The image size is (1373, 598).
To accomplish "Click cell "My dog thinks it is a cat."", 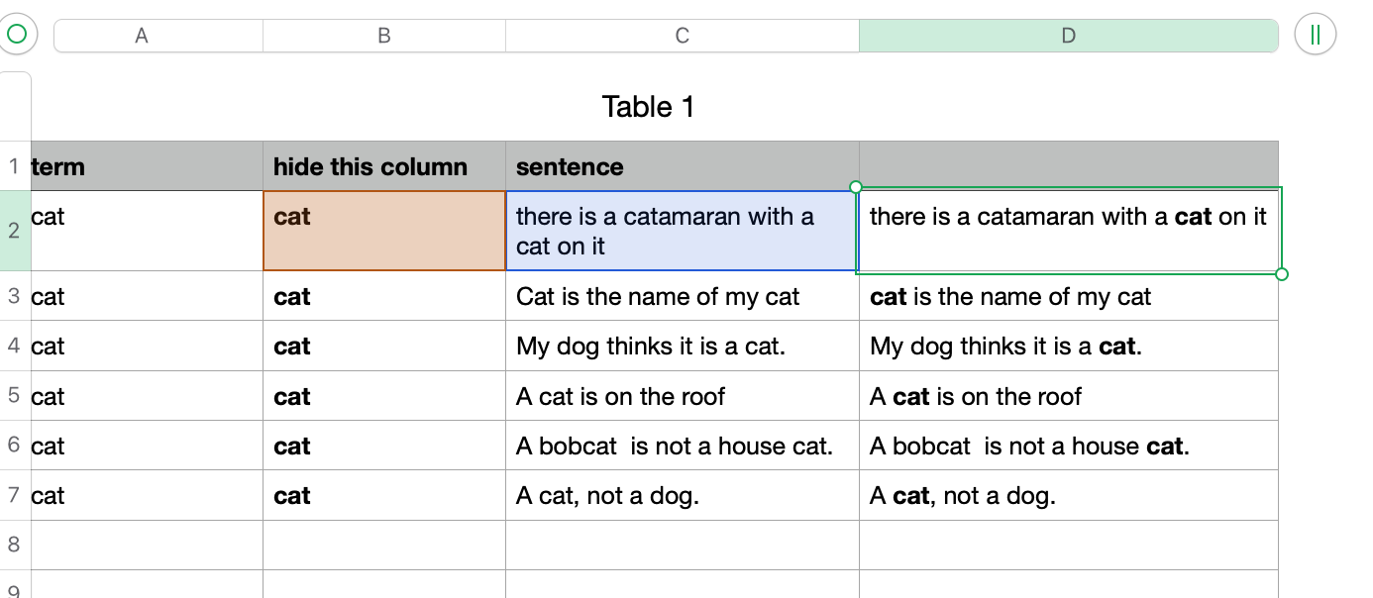I will click(x=682, y=347).
